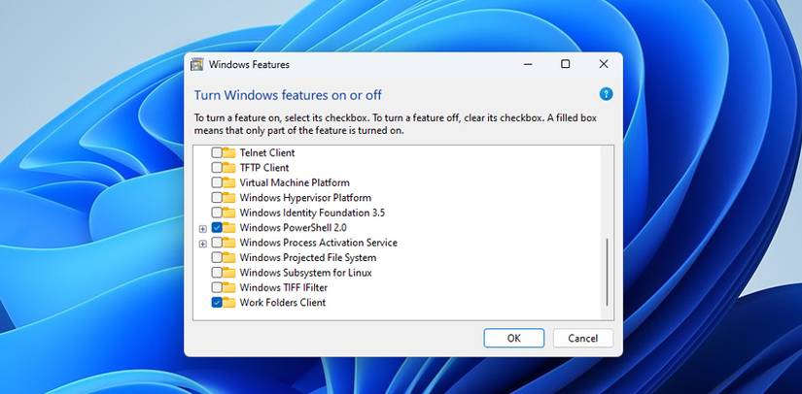The image size is (802, 394).
Task: Select the Windows Process Activation Service label
Action: coord(318,243)
